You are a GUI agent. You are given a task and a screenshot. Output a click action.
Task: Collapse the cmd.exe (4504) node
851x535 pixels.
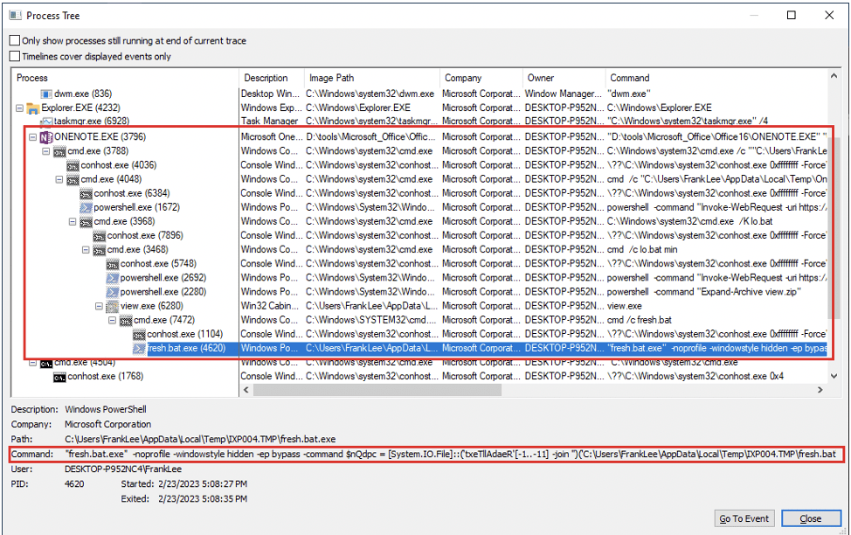coord(32,362)
